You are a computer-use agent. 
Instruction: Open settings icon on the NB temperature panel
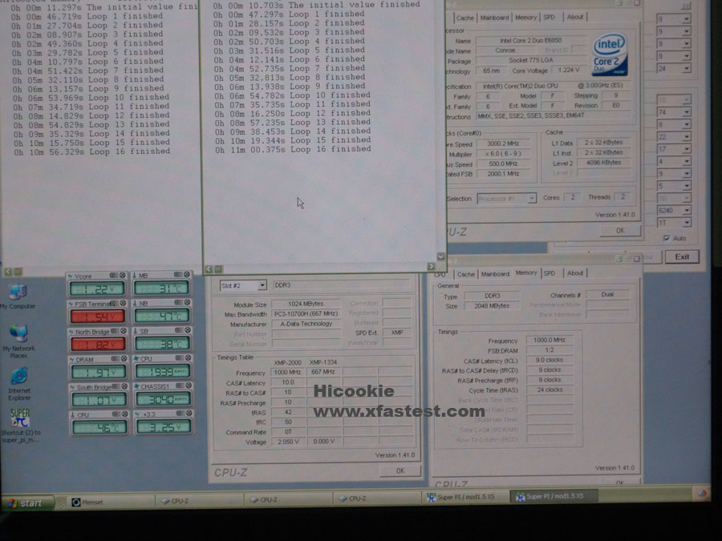pyautogui.click(x=179, y=303)
